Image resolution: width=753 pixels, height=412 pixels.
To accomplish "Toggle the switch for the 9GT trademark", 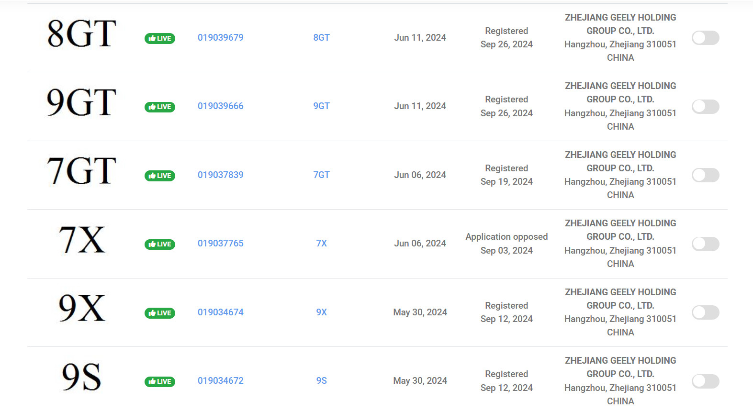I will pyautogui.click(x=706, y=106).
